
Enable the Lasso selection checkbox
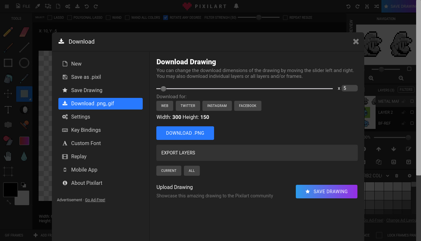pos(49,17)
